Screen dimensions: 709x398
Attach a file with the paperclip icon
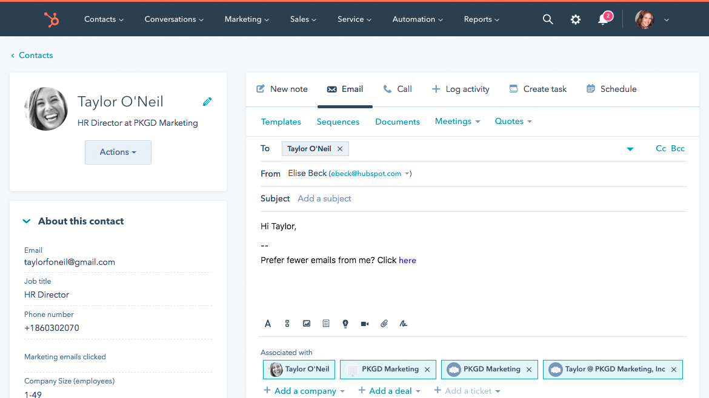click(384, 324)
